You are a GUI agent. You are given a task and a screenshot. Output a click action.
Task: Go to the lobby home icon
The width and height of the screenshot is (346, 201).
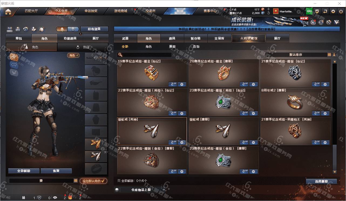(8, 12)
